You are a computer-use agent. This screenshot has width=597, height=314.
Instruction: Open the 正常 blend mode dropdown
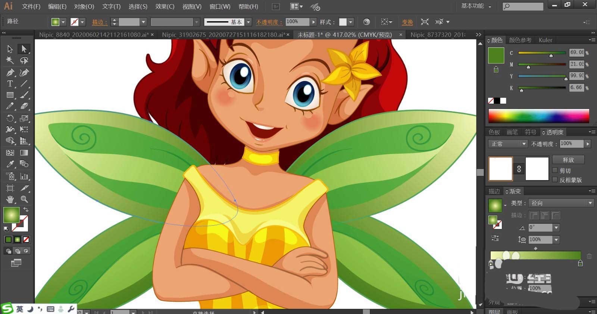tap(507, 144)
